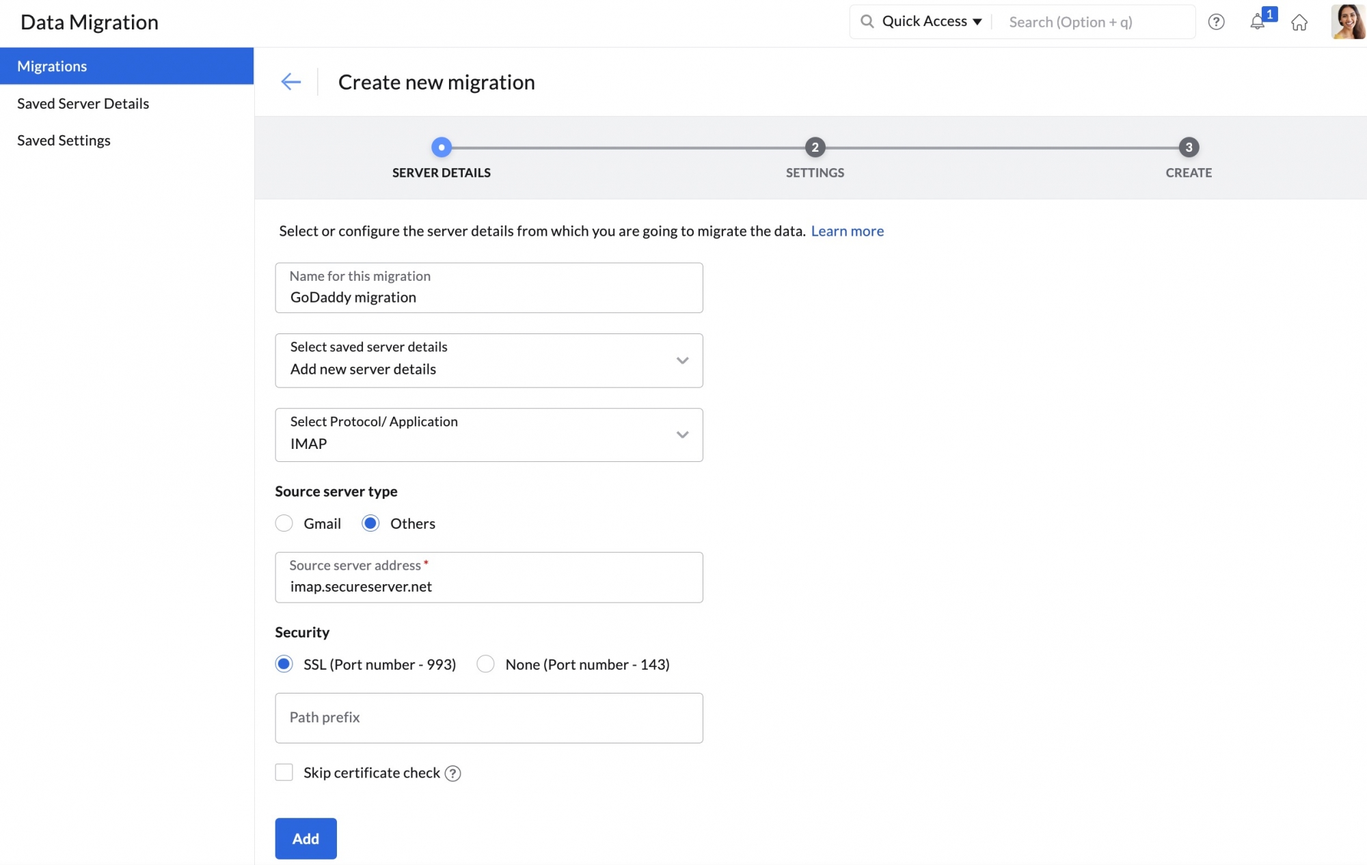The image size is (1367, 865).
Task: Click the help icon next to Skip certificate check
Action: click(452, 773)
